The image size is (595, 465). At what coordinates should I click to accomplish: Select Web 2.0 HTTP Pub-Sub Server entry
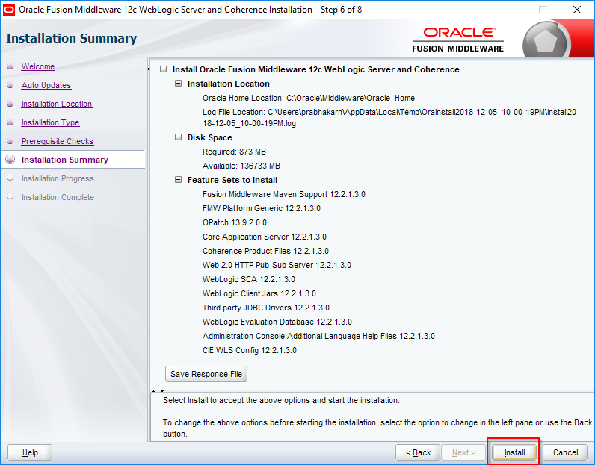[277, 265]
